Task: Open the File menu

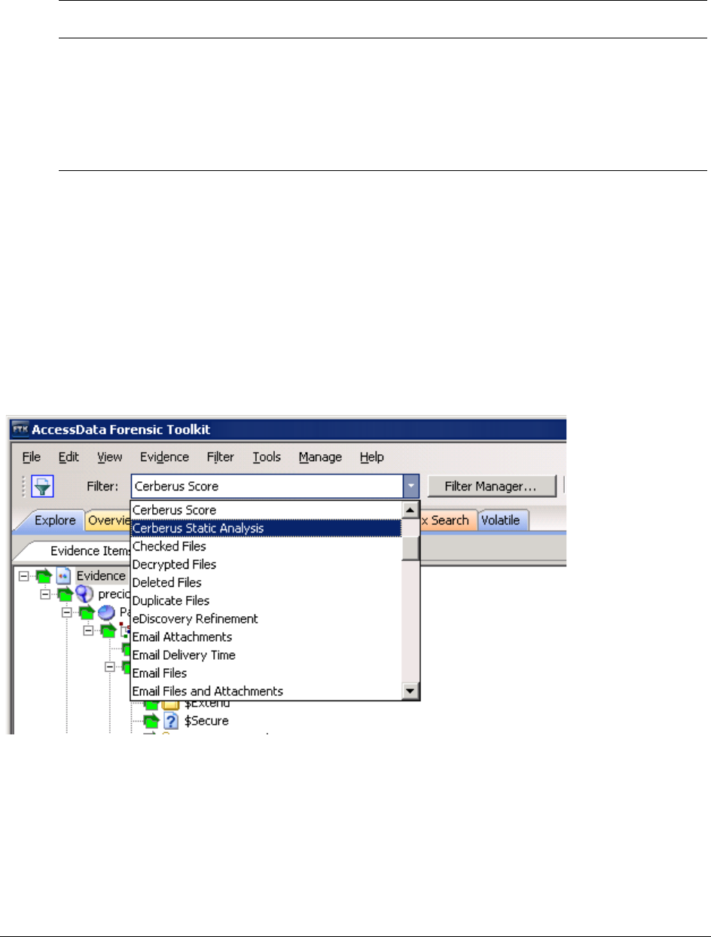Action: point(31,457)
